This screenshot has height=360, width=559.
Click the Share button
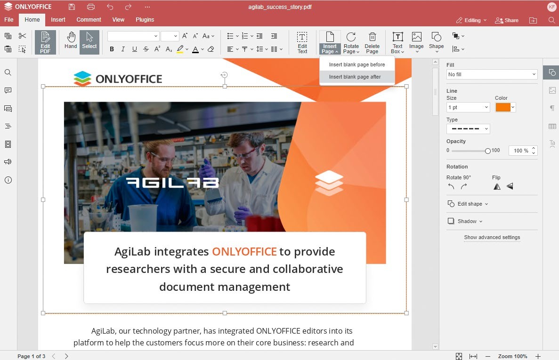pos(507,20)
